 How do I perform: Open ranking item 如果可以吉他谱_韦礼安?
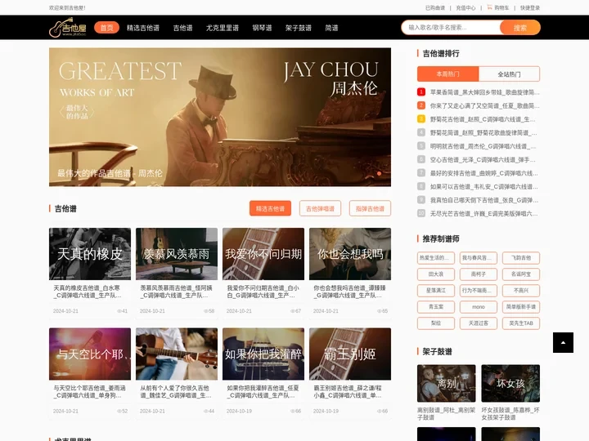point(483,186)
